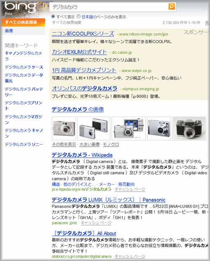Jump to Wikipedia 他のデバイスと... section link
The width and height of the screenshot is (210, 261).
pos(79,184)
